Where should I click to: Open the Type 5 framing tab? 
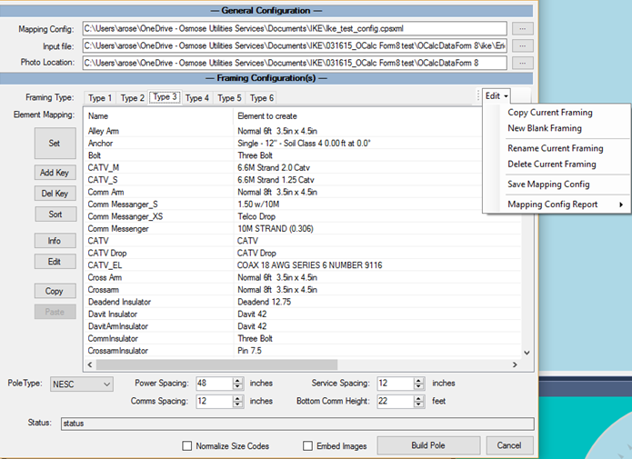pyautogui.click(x=229, y=98)
